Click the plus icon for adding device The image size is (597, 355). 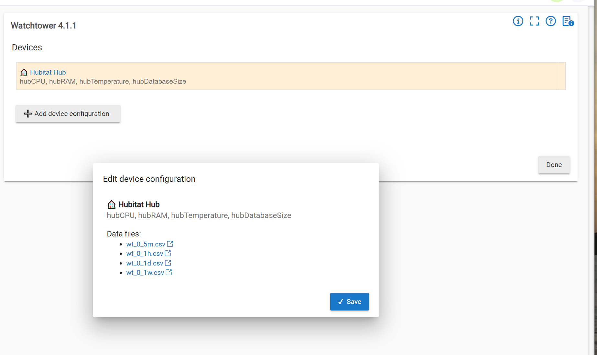(x=28, y=113)
